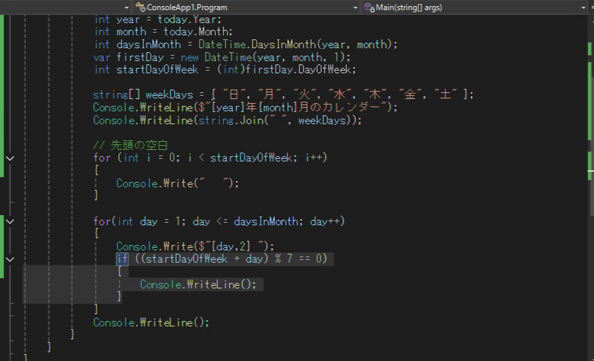Image resolution: width=594 pixels, height=361 pixels.
Task: Collapse the daysInMonth for loop block
Action: (x=10, y=221)
